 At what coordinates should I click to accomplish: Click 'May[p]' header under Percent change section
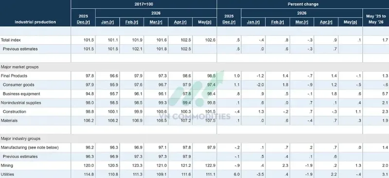350,22
